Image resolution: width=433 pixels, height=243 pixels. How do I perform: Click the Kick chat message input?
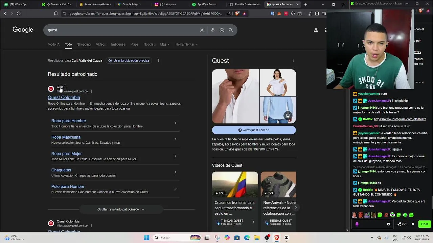372,224
